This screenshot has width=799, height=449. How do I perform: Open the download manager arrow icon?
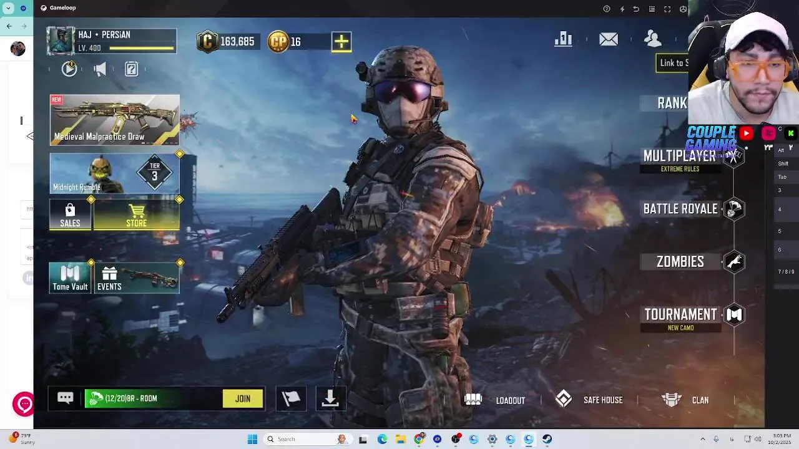click(330, 399)
